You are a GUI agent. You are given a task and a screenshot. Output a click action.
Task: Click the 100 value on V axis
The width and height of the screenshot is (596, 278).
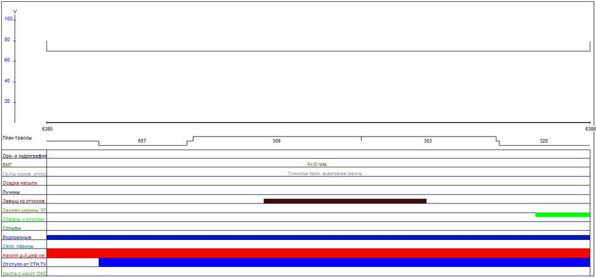click(x=9, y=18)
